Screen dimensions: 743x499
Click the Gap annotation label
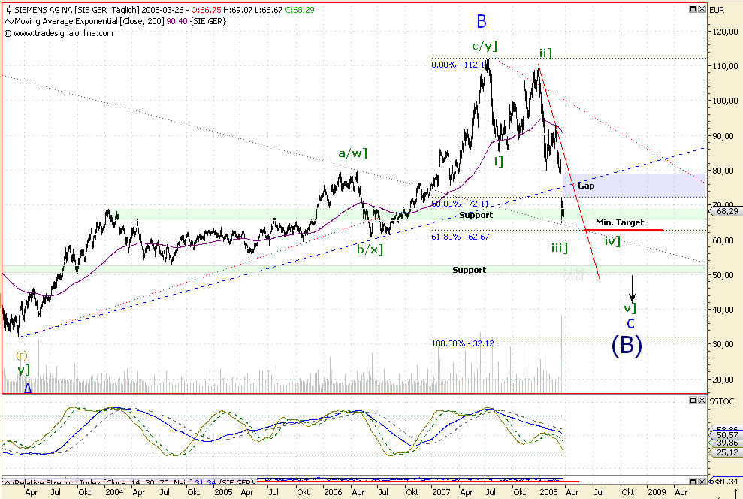[x=586, y=186]
